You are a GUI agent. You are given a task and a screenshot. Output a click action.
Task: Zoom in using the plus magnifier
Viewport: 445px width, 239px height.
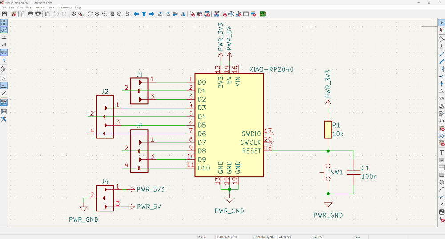(97, 14)
